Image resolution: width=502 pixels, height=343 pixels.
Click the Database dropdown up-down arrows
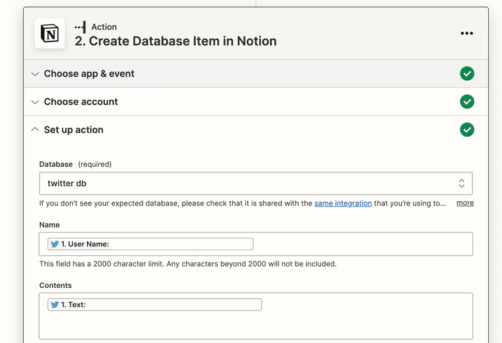[x=461, y=183]
